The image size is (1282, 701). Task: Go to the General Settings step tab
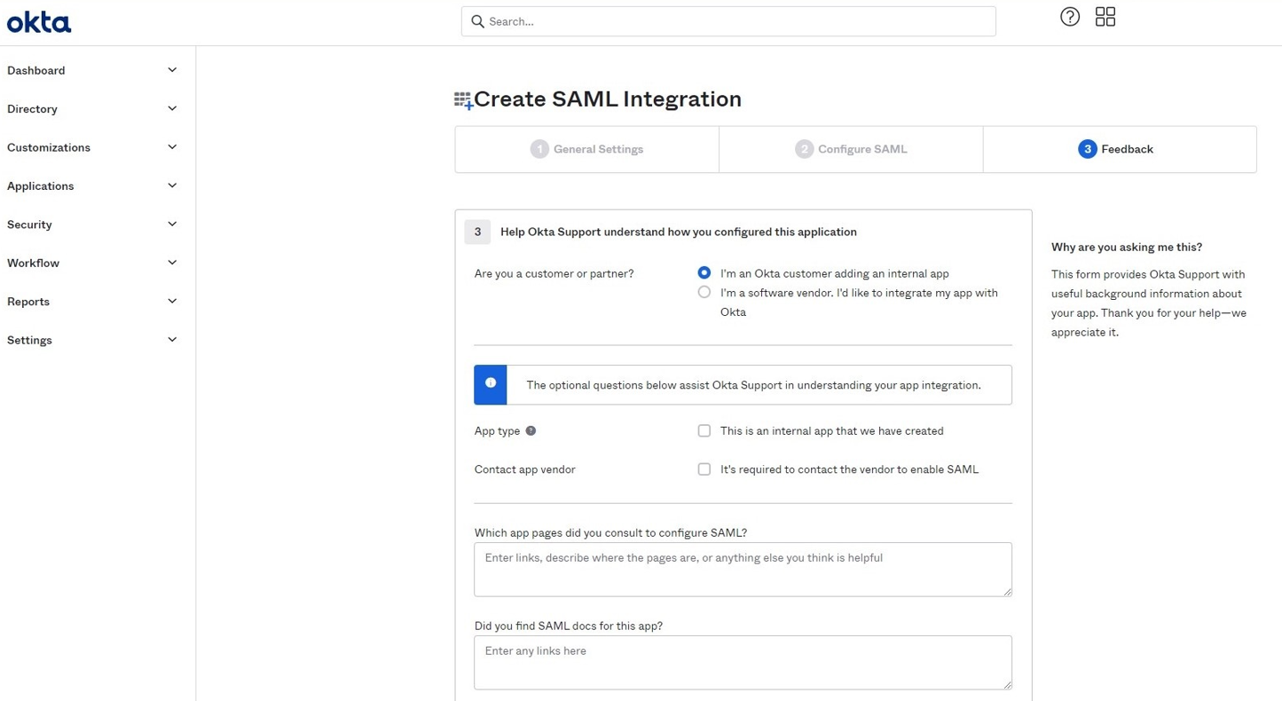[x=587, y=149]
